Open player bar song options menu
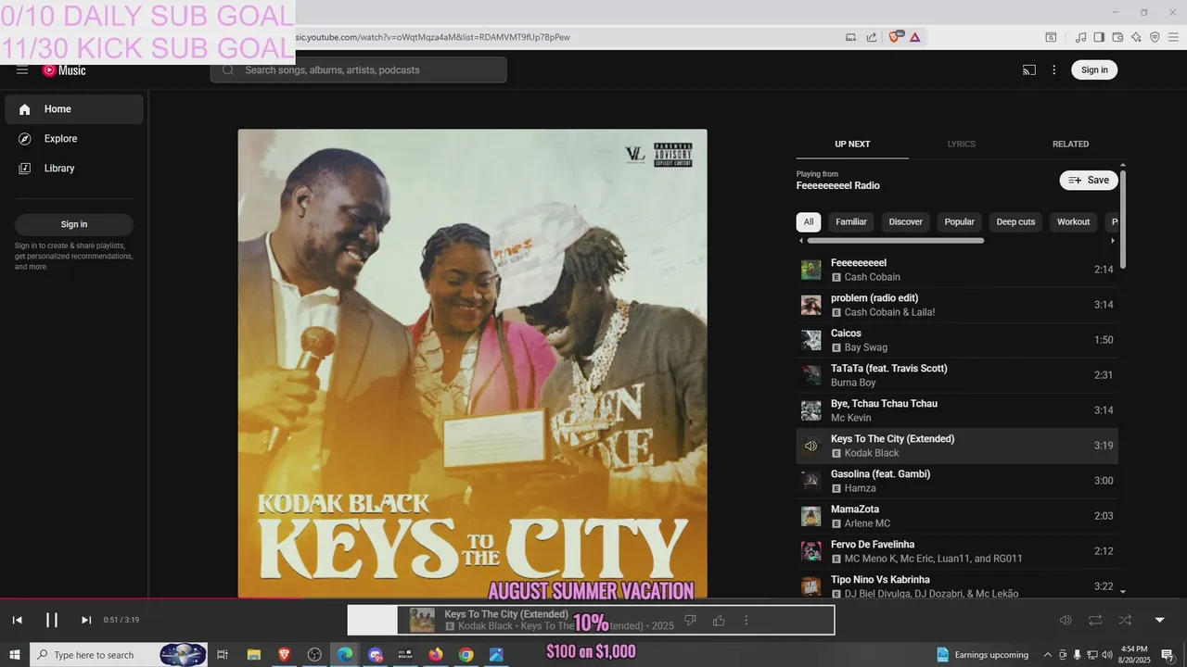This screenshot has width=1187, height=667. [x=747, y=620]
